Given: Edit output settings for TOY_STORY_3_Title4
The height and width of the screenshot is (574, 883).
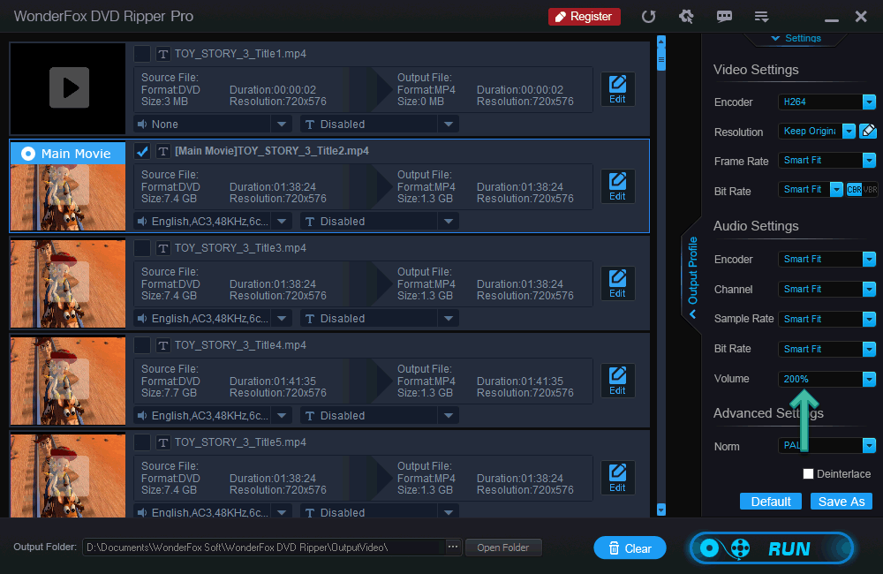Looking at the screenshot, I should tap(617, 380).
